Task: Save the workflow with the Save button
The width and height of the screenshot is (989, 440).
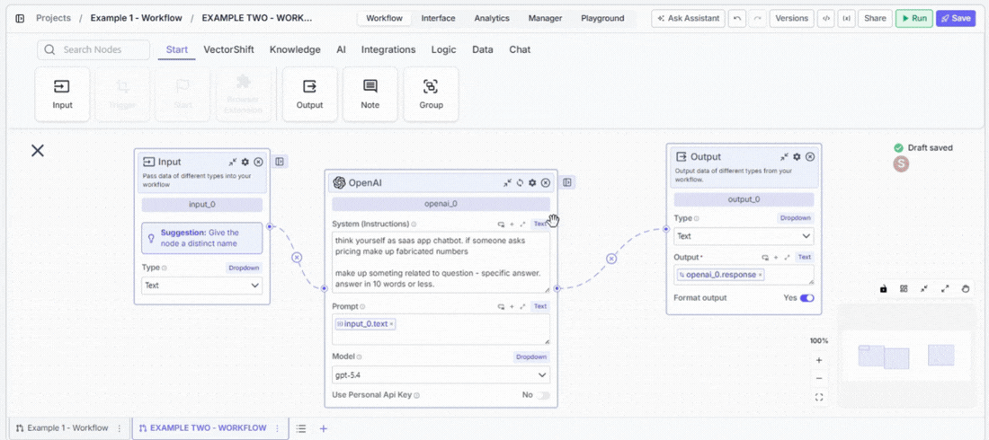Action: tap(956, 18)
